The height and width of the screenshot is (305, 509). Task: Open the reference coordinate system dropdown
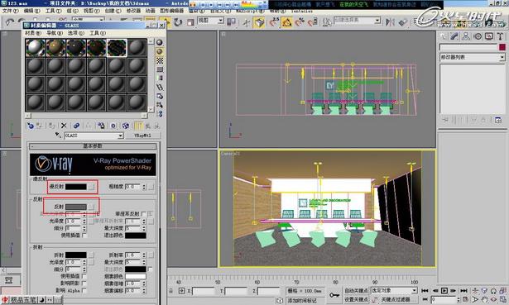[x=211, y=21]
